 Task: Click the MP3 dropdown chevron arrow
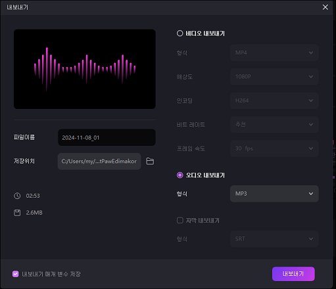(x=311, y=194)
